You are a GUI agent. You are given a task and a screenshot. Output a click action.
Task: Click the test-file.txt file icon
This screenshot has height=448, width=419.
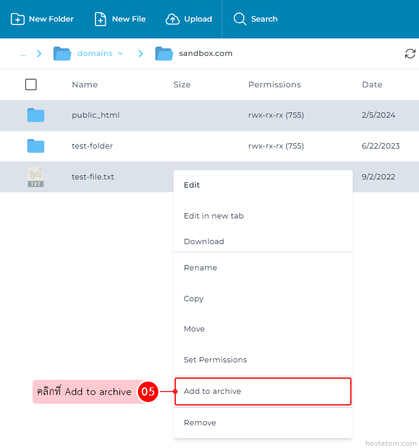click(x=35, y=177)
